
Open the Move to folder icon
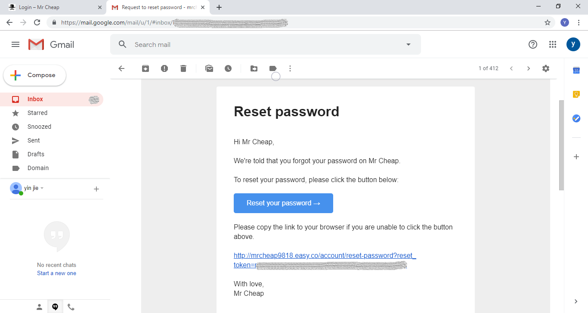tap(254, 68)
